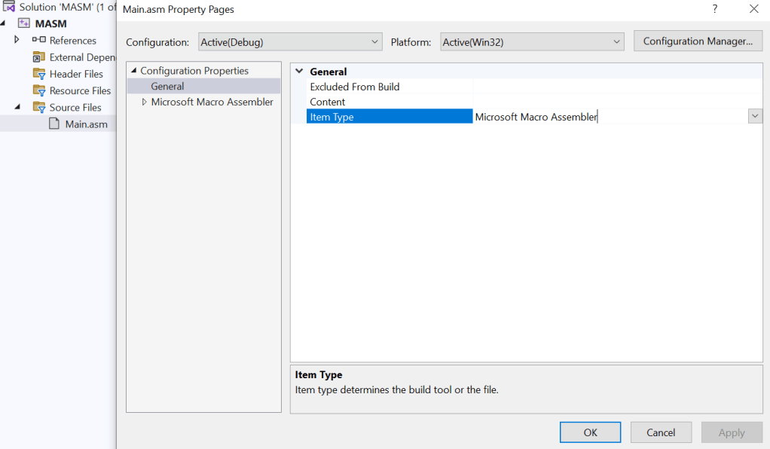The width and height of the screenshot is (770, 449).
Task: Click the External Dependencies folder icon
Action: [38, 57]
